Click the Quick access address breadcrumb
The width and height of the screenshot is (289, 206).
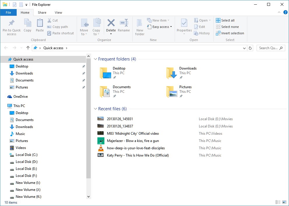tap(53, 48)
